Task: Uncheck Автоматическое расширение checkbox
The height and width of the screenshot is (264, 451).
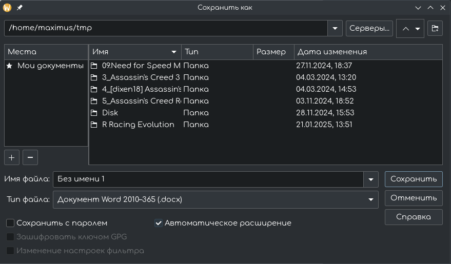Action: [x=159, y=223]
